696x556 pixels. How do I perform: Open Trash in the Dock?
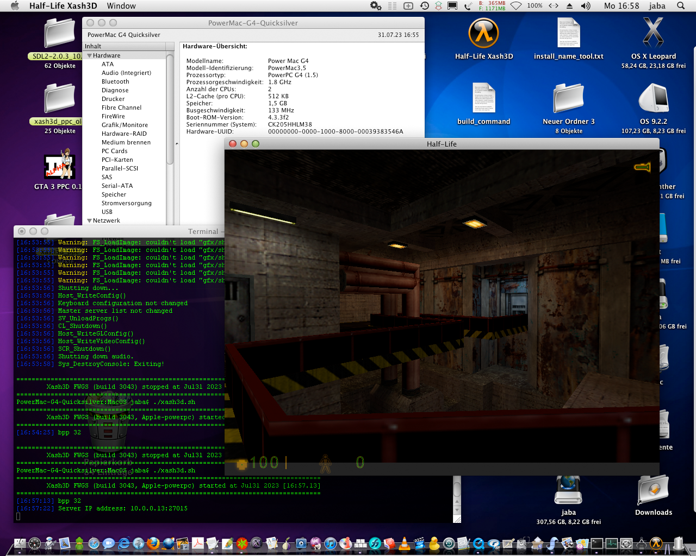click(679, 544)
